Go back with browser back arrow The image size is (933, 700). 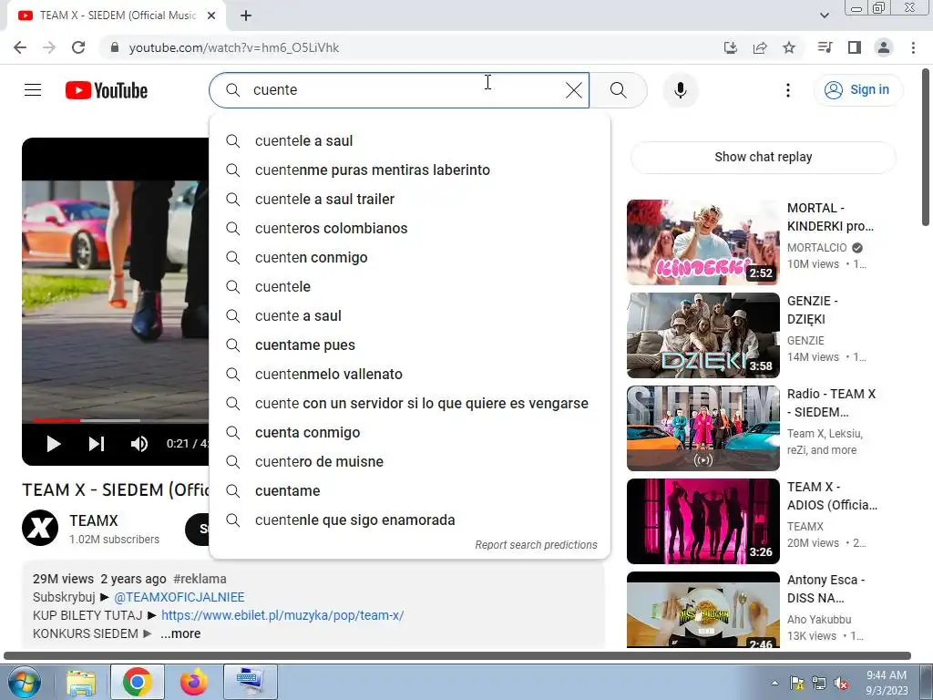pos(20,47)
